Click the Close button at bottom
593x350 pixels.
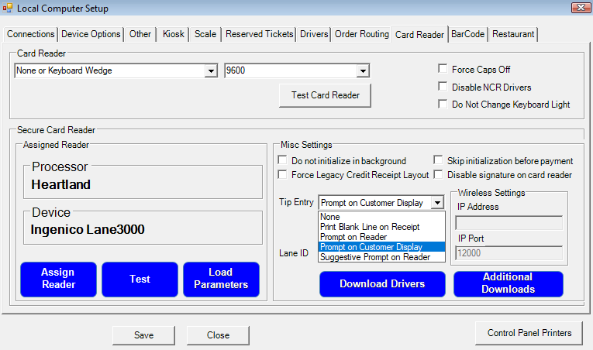point(219,335)
